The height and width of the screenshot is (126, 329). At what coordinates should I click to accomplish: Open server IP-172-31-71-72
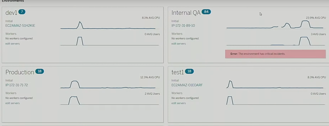[17, 85]
